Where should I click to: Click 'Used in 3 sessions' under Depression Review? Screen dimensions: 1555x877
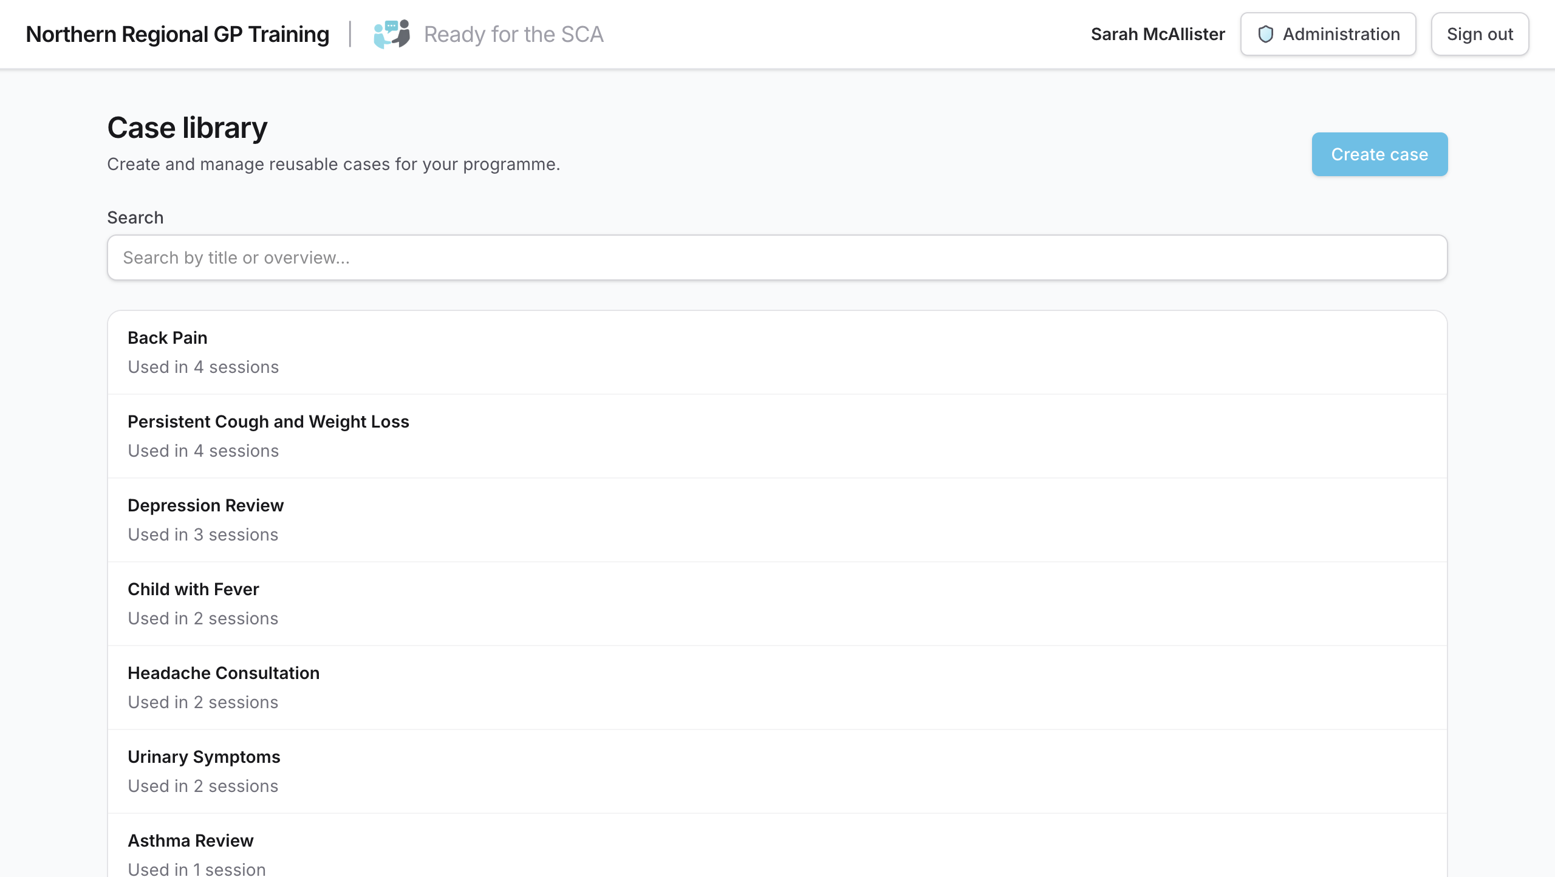[x=203, y=534]
